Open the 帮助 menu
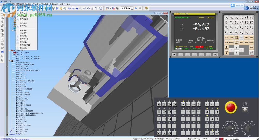Image resolution: width=259 pixels, height=140 pixels. point(69,4)
